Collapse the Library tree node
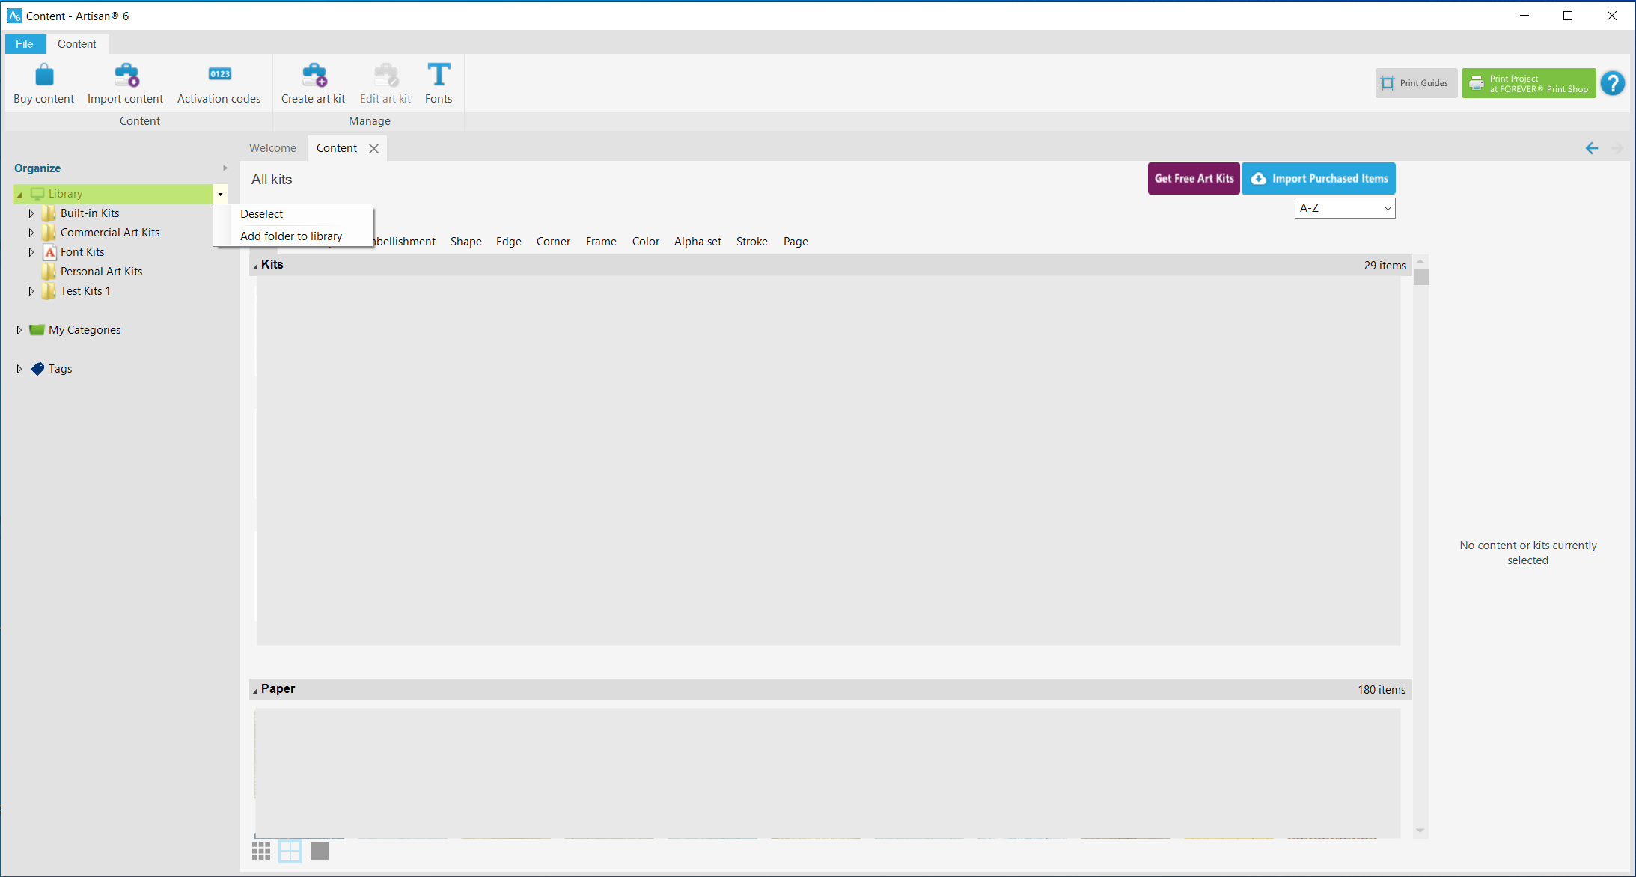Screen dimensions: 1636x877 pos(19,195)
